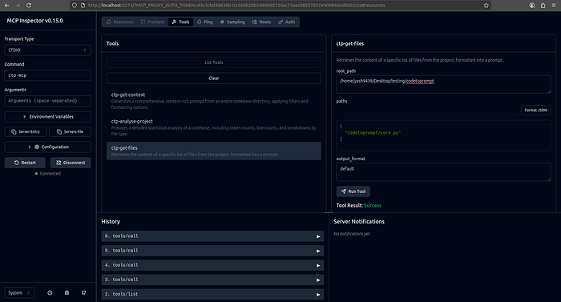Click the browser address bar URL
This screenshot has width=561, height=302.
click(x=236, y=6)
